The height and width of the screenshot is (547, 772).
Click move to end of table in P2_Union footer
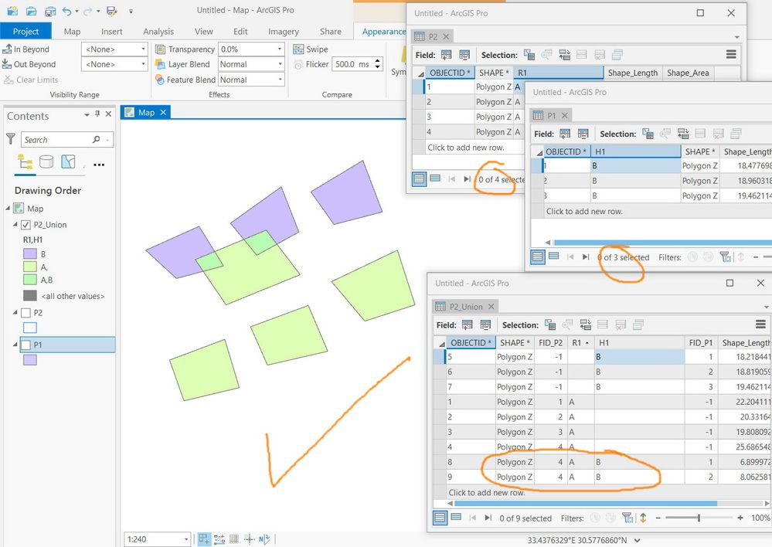[x=488, y=518]
